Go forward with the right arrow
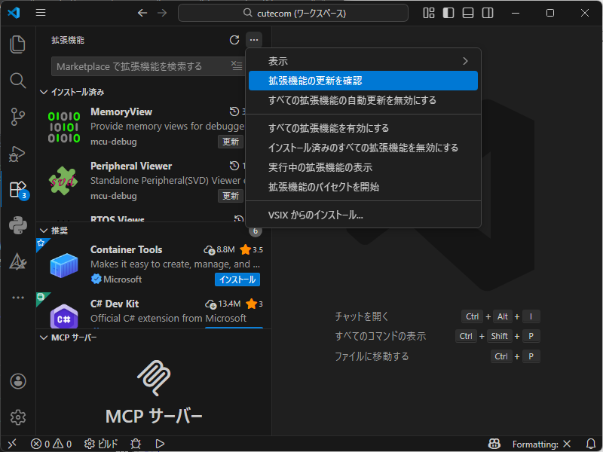 (x=162, y=13)
